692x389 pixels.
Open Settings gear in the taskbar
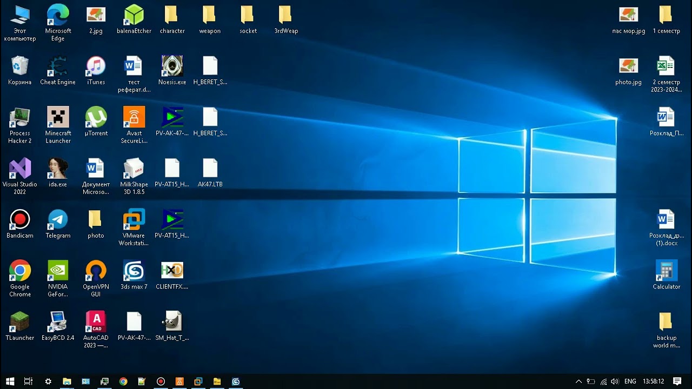48,381
